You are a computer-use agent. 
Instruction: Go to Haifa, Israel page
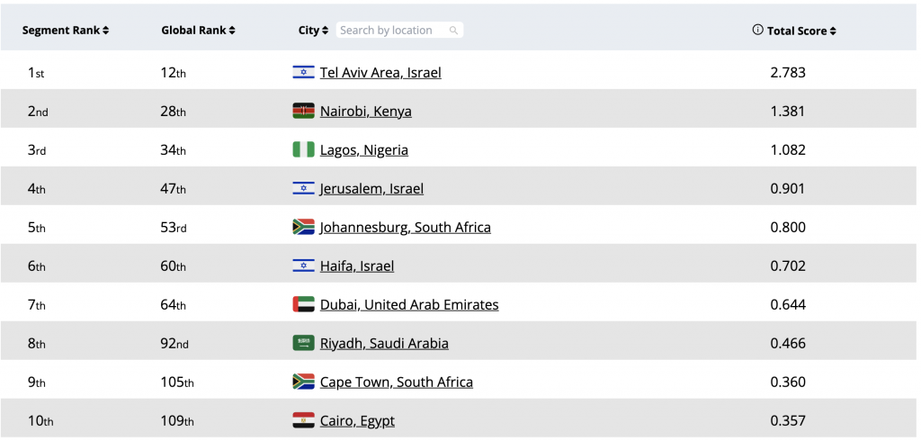point(356,265)
